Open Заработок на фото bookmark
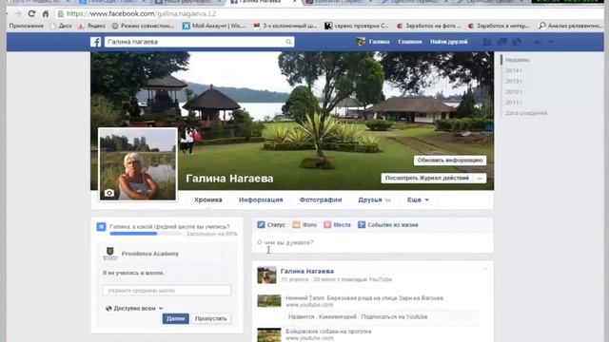 click(428, 26)
